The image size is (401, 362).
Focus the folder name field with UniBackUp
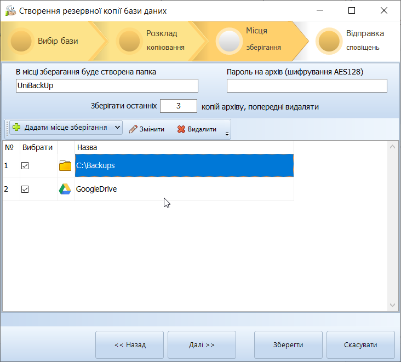point(107,85)
